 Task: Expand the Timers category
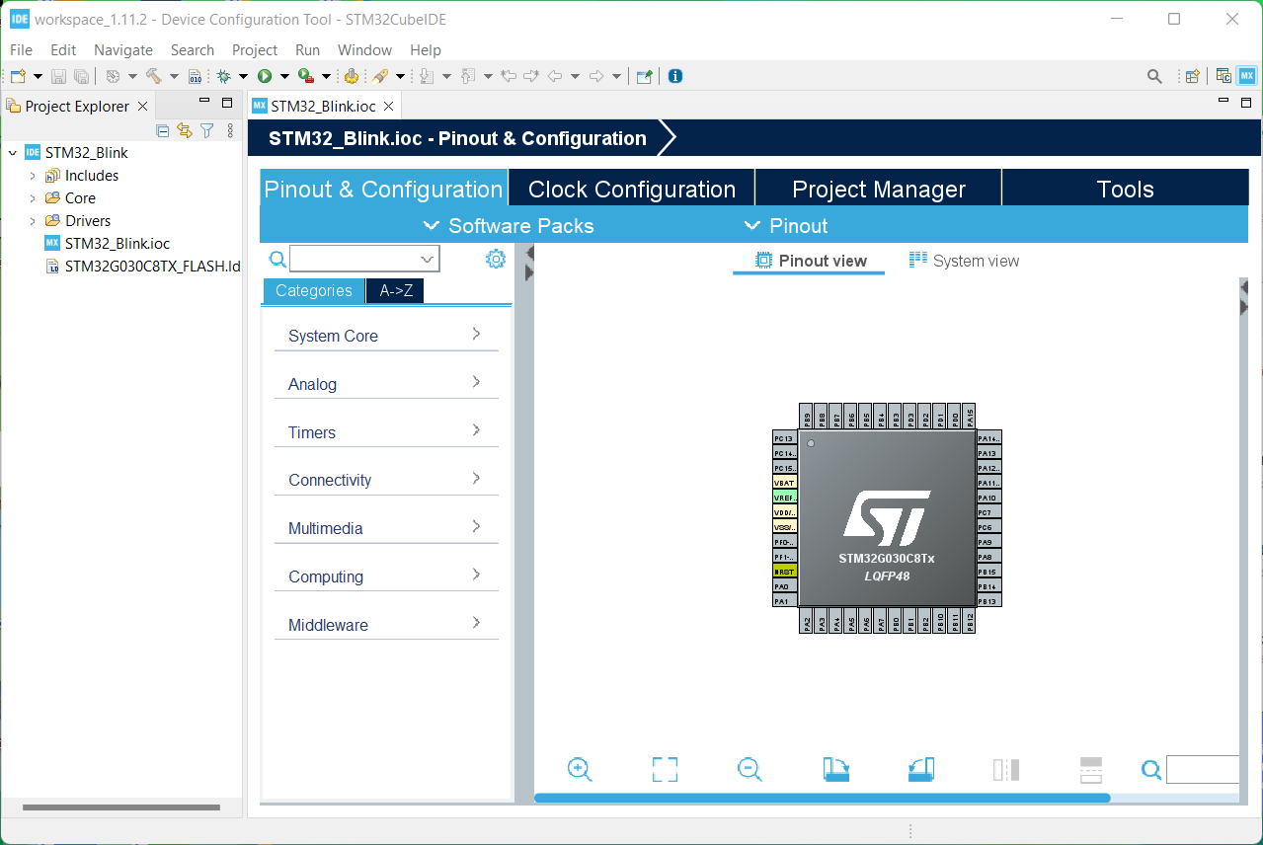point(386,432)
